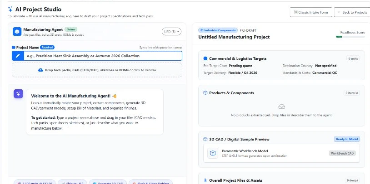Click the Parametric WorkBench Model text
Viewport: 370px width, 184px height.
[x=245, y=151]
